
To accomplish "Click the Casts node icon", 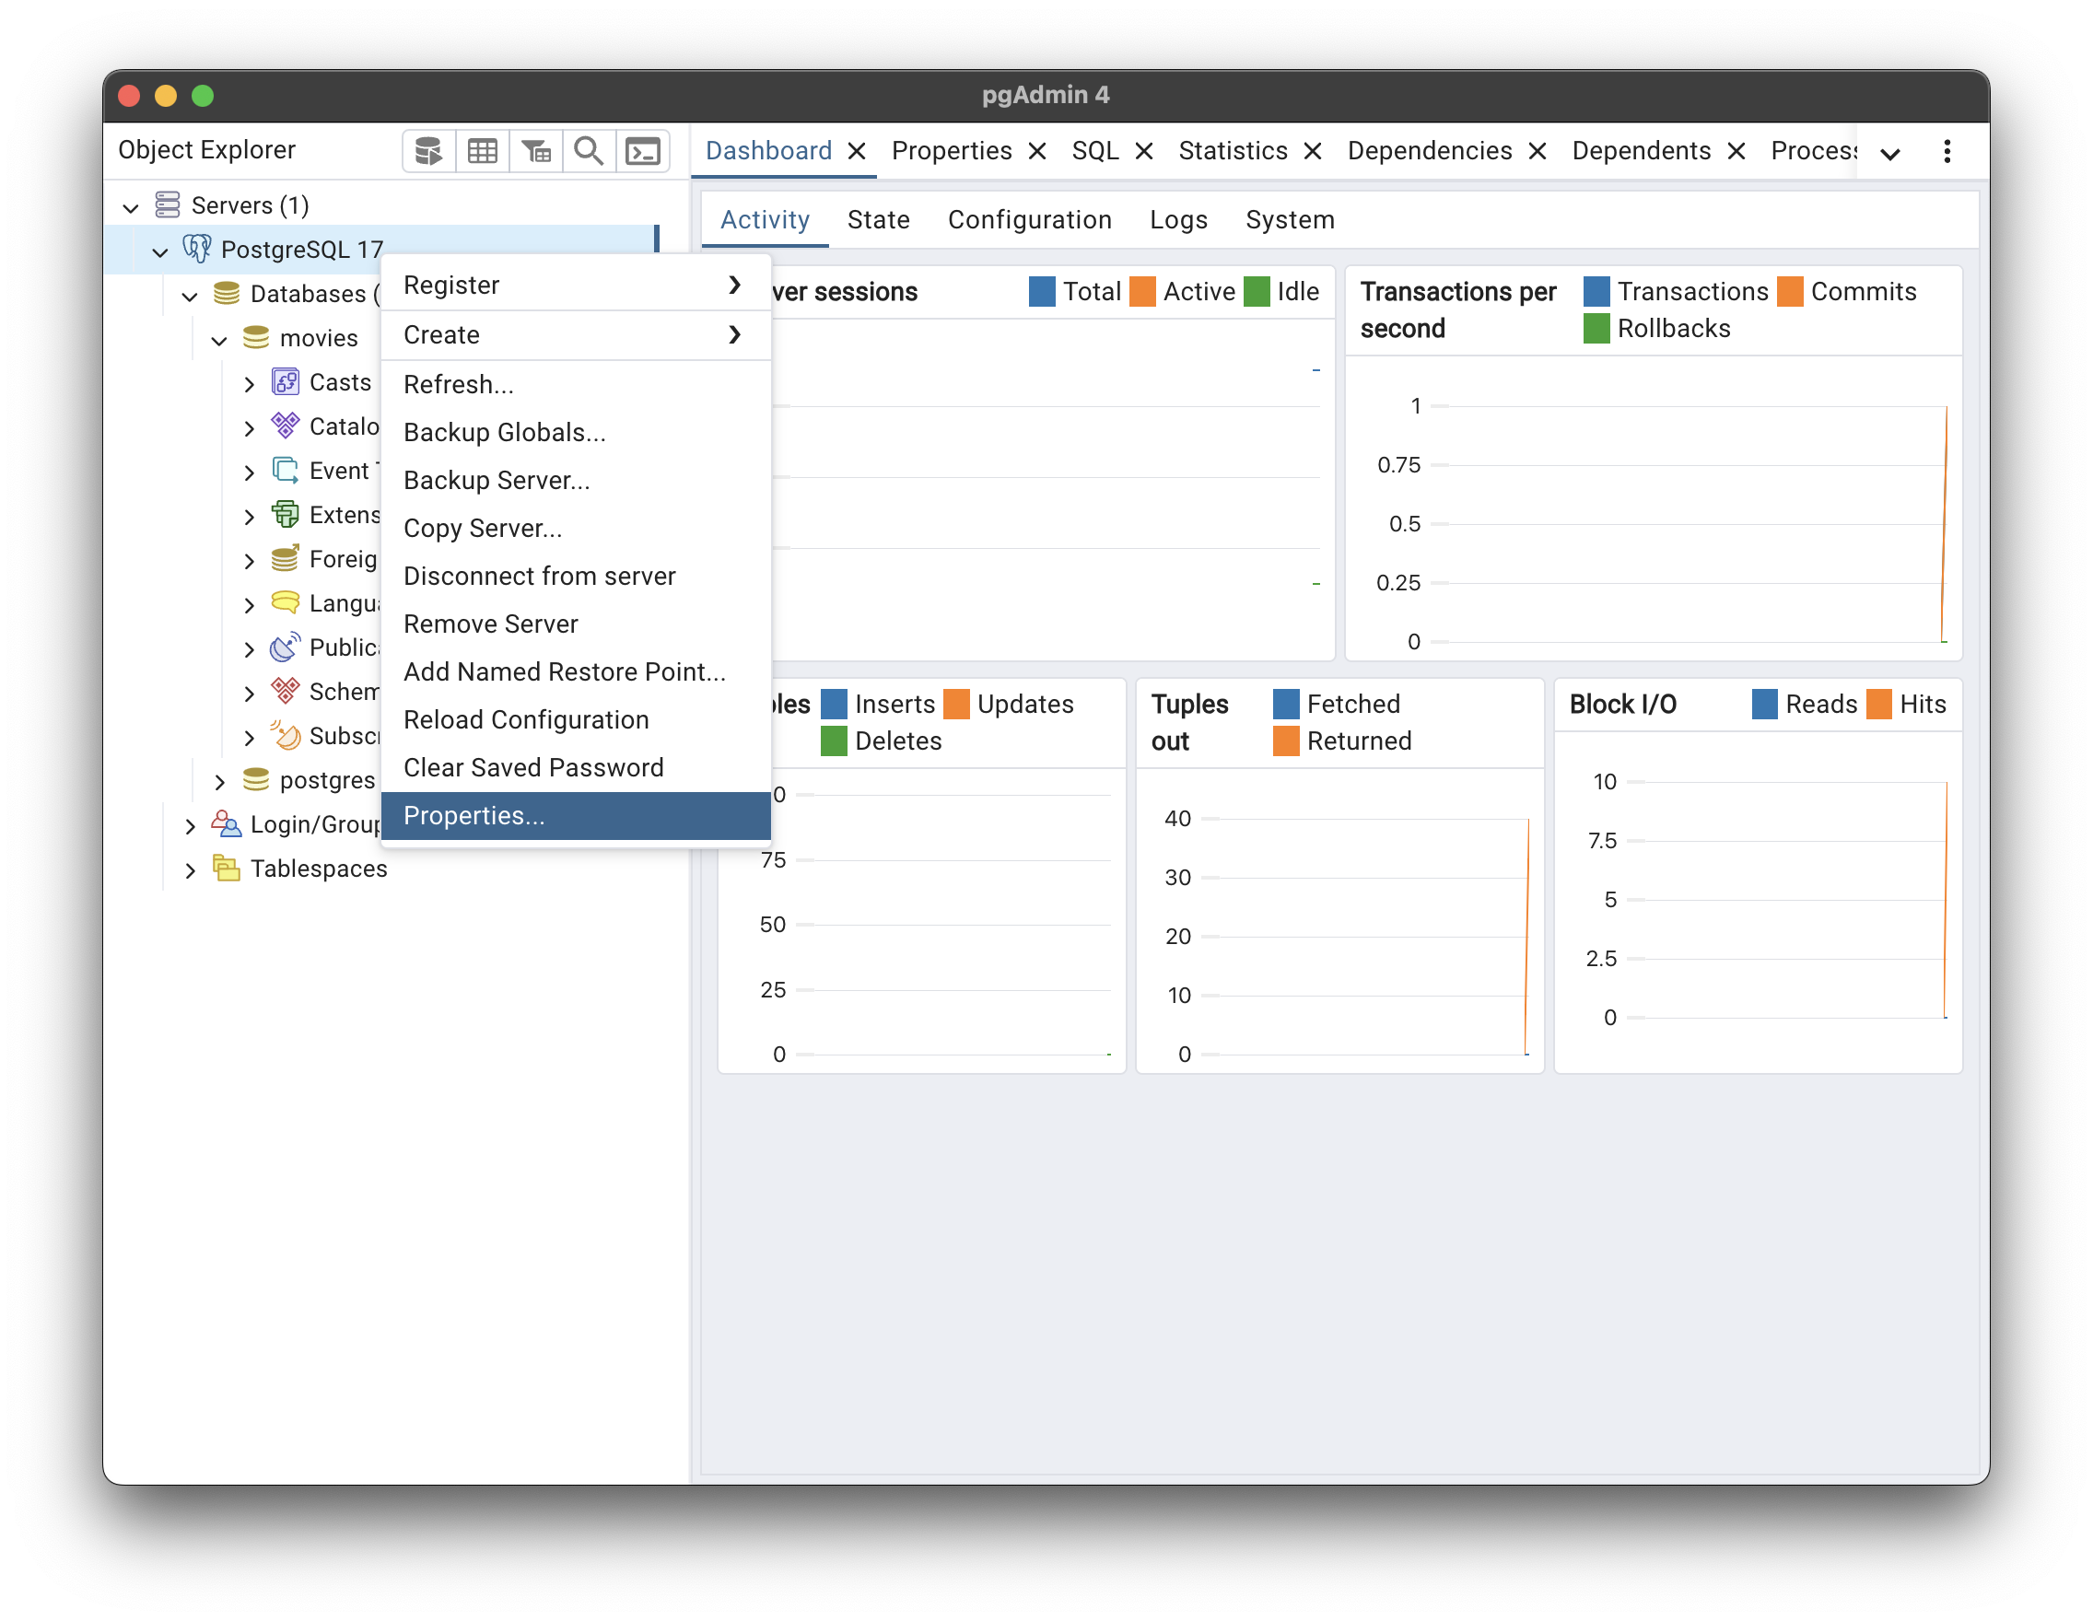I will click(x=286, y=382).
